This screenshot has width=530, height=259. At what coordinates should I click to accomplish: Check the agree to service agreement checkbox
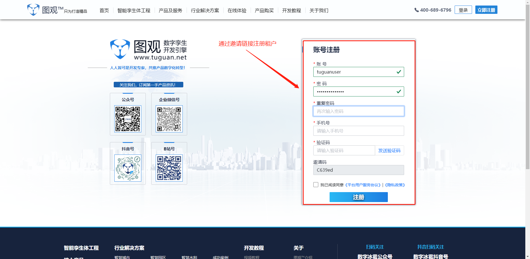click(316, 185)
